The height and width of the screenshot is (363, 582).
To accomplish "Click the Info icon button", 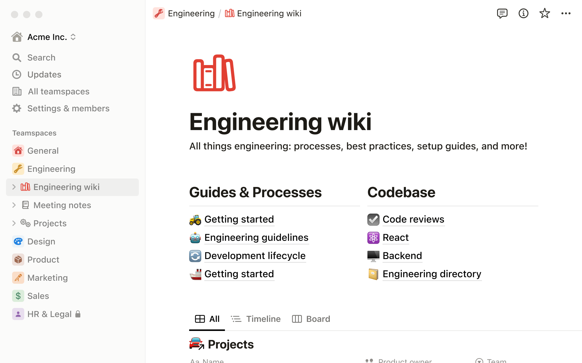I will [x=523, y=13].
